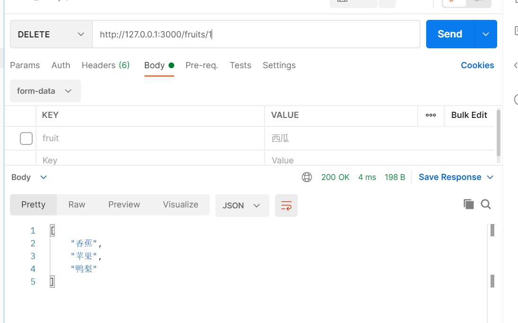This screenshot has height=323, width=518.
Task: Click the empty Value placeholder field
Action: coord(380,160)
